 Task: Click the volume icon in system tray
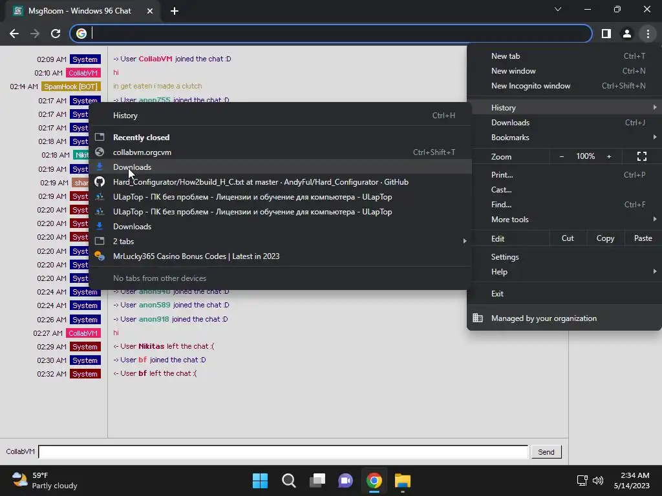pos(598,480)
